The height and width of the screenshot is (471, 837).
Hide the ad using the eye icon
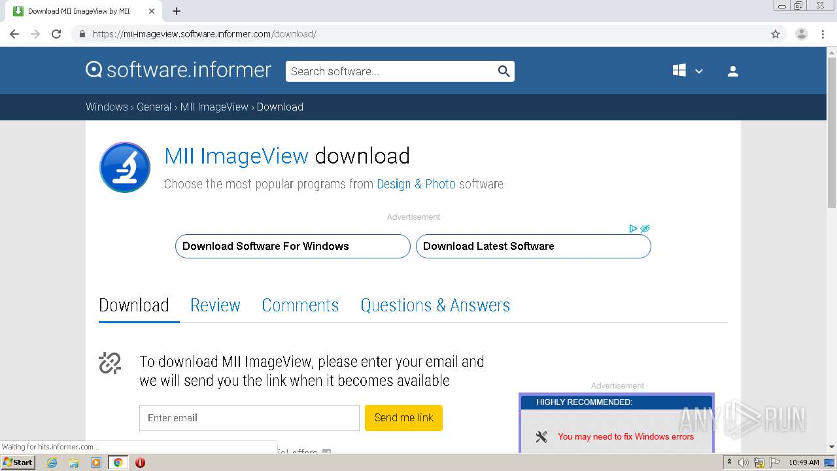click(645, 228)
